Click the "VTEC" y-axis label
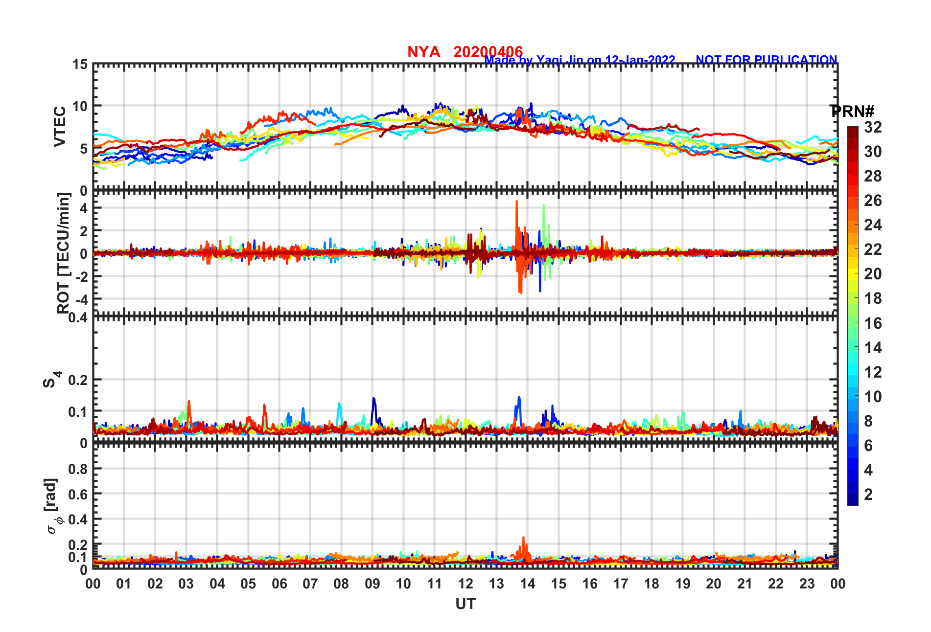The height and width of the screenshot is (632, 931). click(60, 126)
